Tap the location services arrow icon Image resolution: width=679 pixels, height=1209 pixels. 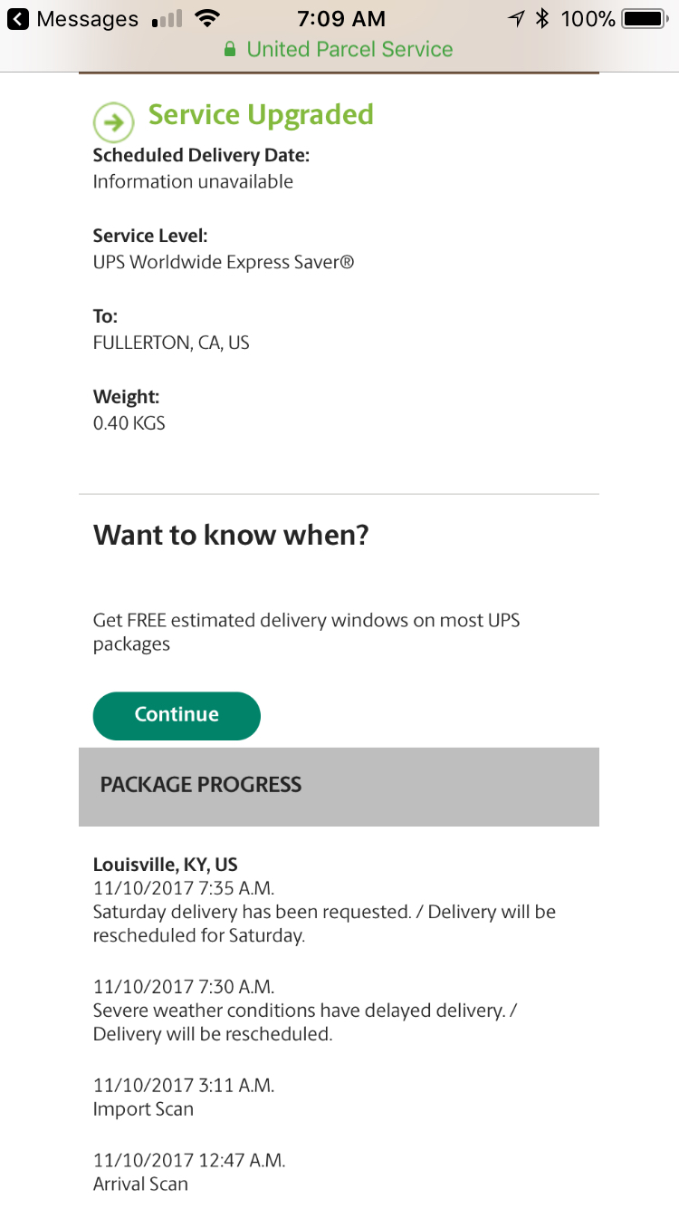(516, 18)
